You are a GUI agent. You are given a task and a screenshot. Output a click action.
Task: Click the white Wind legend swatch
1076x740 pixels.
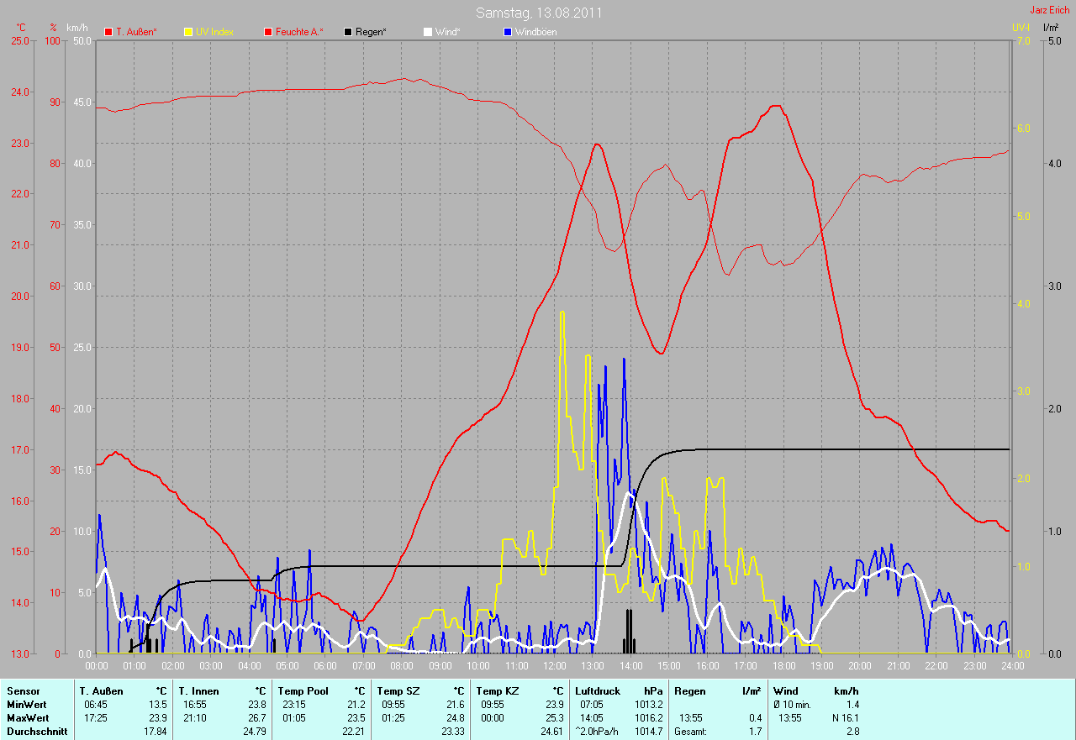click(428, 32)
